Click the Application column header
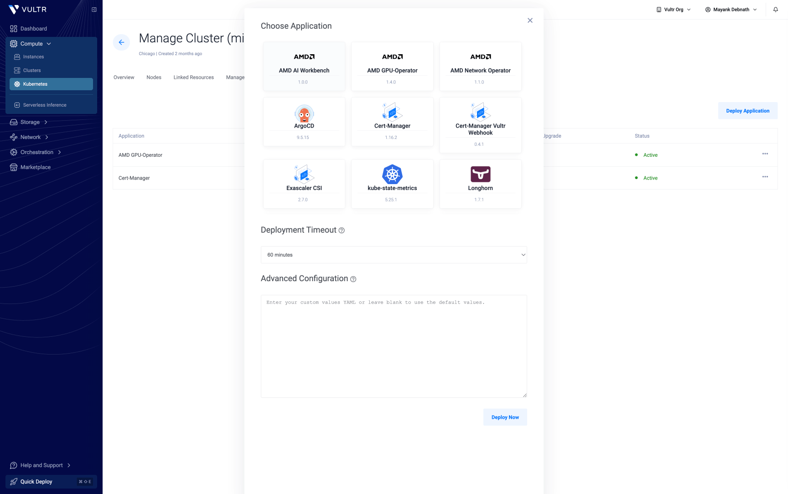Viewport: 788px width, 494px height. pyautogui.click(x=131, y=136)
